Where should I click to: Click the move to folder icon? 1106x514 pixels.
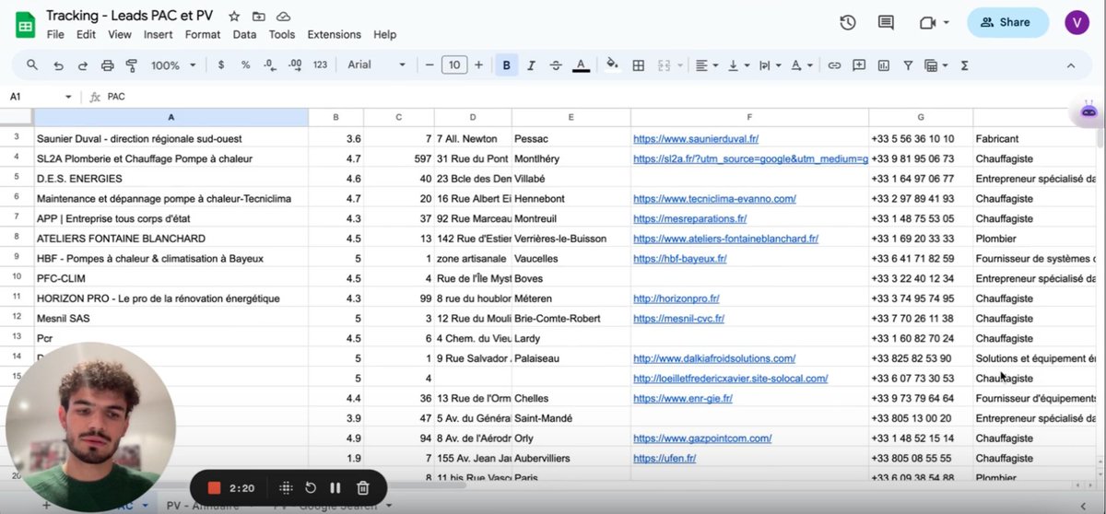[x=259, y=17]
